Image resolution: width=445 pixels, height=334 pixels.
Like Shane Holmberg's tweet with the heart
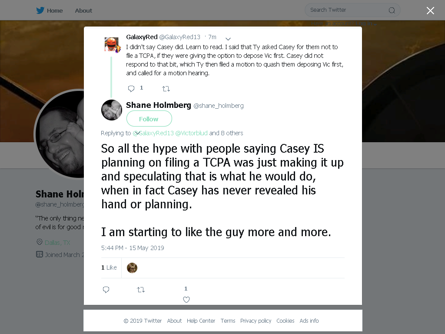186,300
